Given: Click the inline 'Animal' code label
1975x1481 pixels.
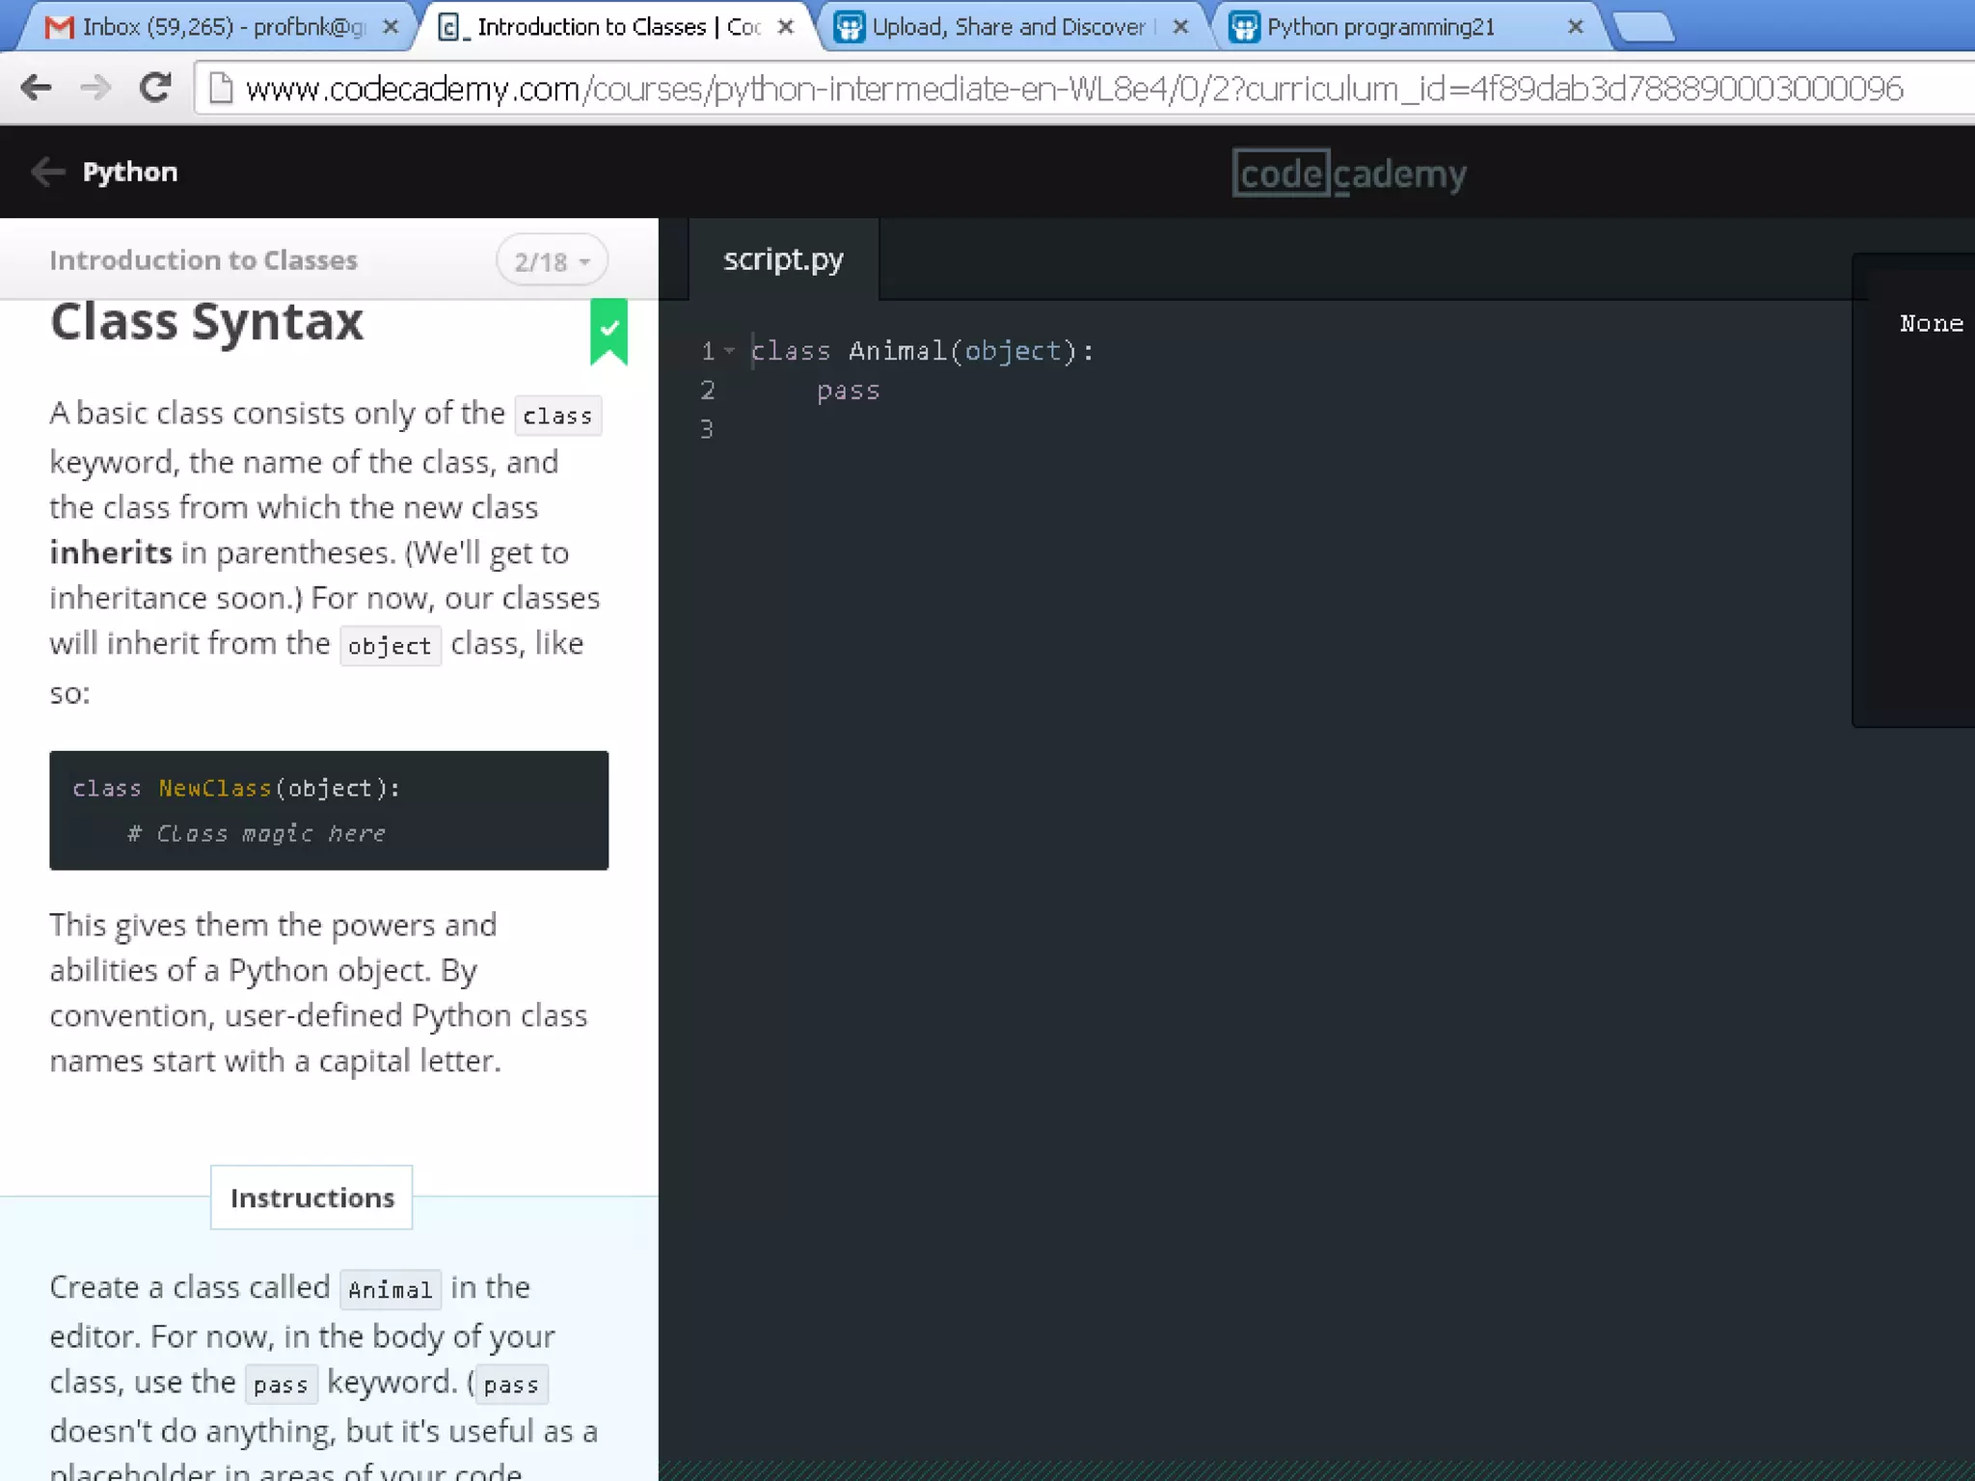Looking at the screenshot, I should [390, 1290].
